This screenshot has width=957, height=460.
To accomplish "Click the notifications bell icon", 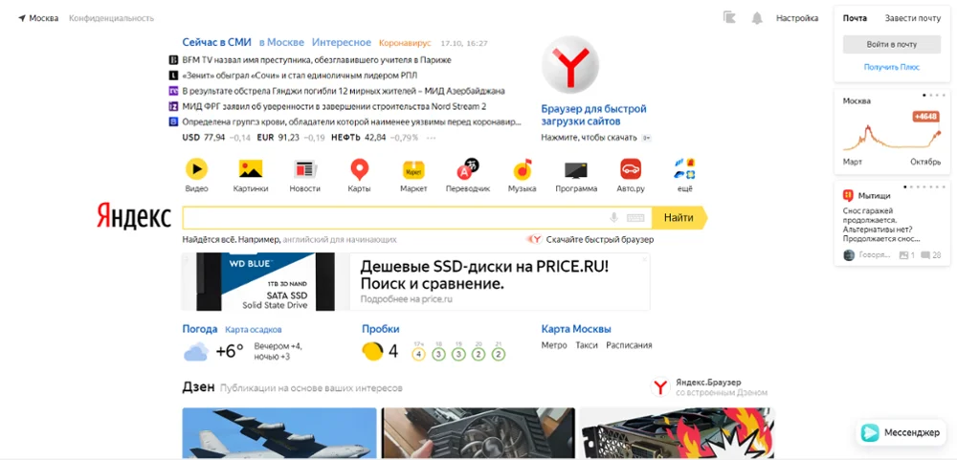I will [x=757, y=18].
